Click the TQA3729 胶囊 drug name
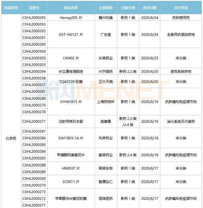 tap(71, 81)
